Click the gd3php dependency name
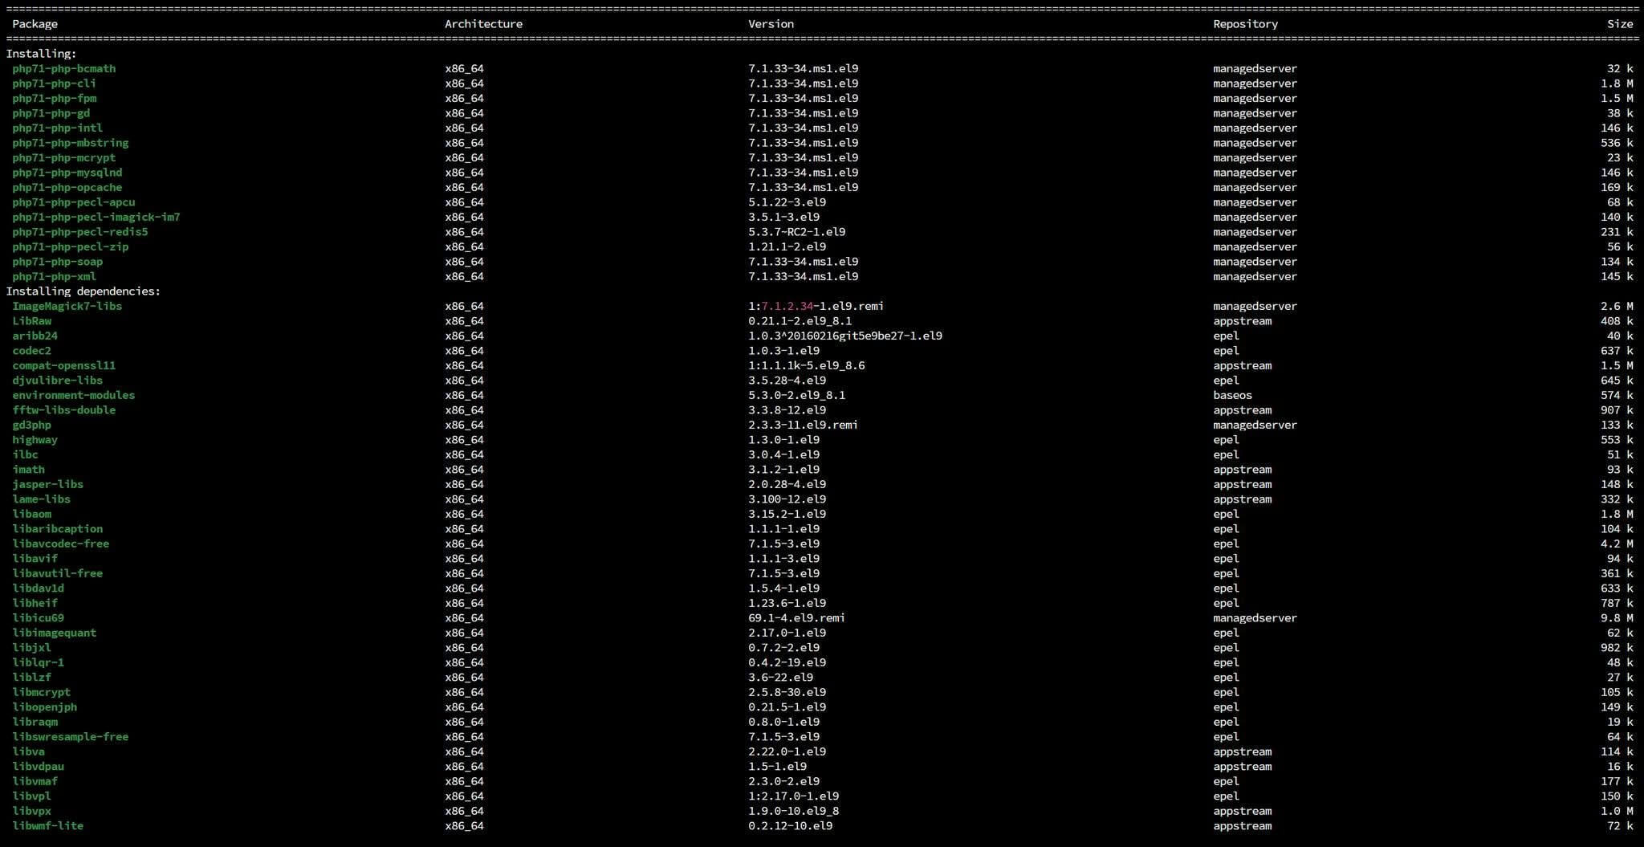 click(x=31, y=426)
